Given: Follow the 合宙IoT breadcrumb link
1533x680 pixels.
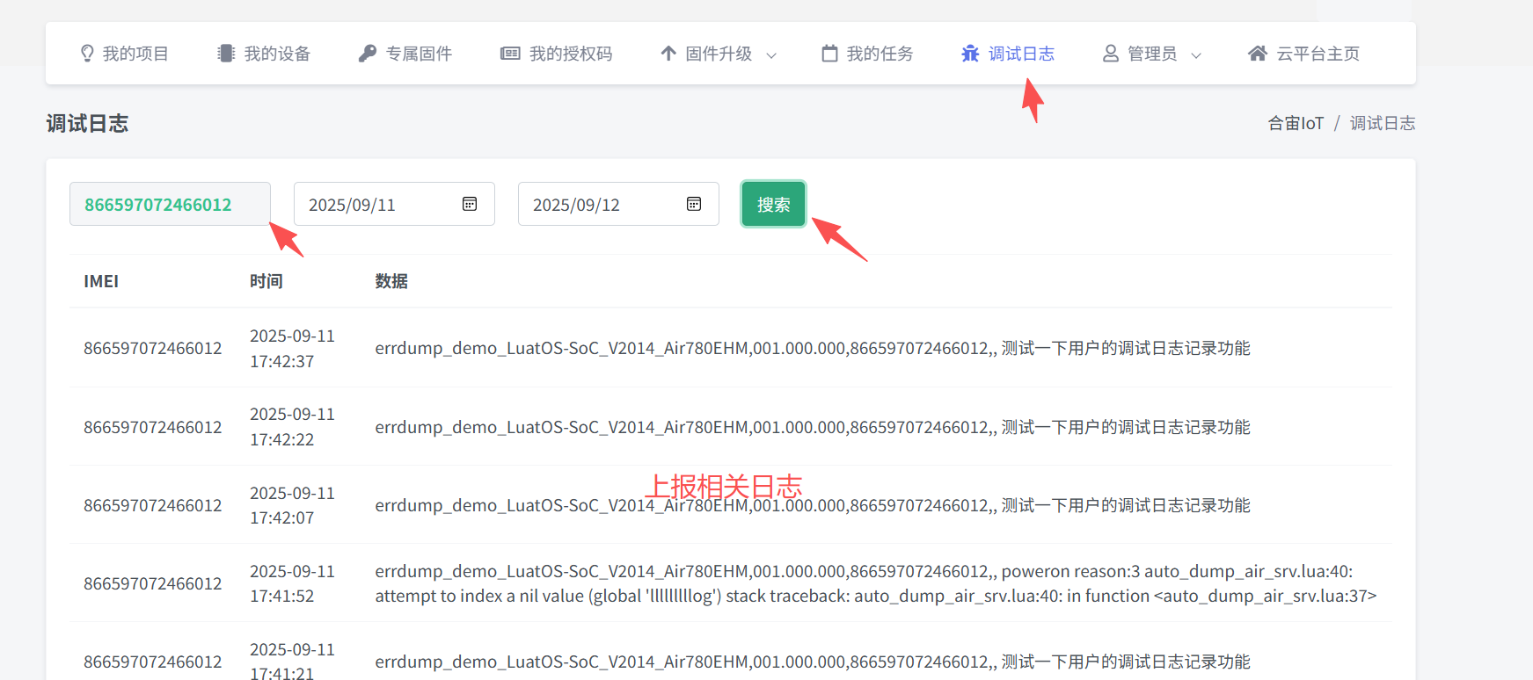Looking at the screenshot, I should point(1295,123).
